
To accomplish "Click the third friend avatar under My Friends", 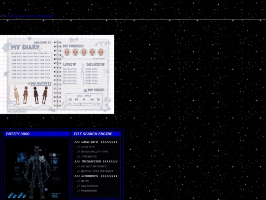I will click(x=84, y=52).
